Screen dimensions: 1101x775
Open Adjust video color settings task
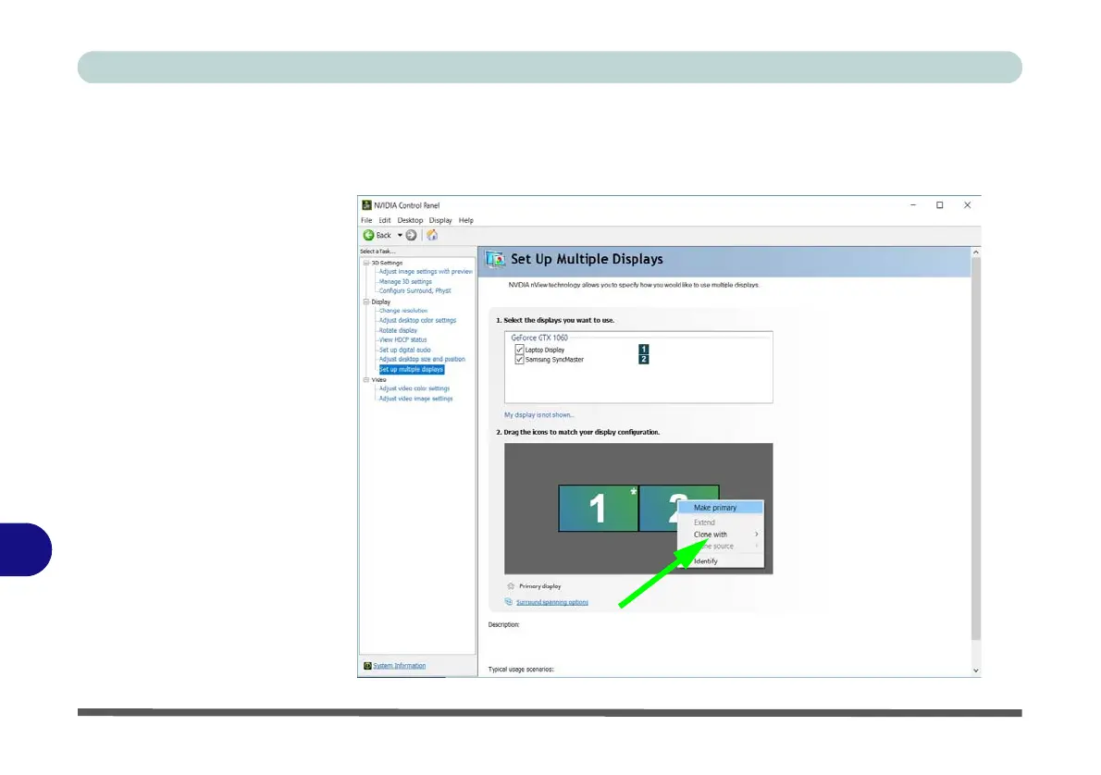[414, 388]
